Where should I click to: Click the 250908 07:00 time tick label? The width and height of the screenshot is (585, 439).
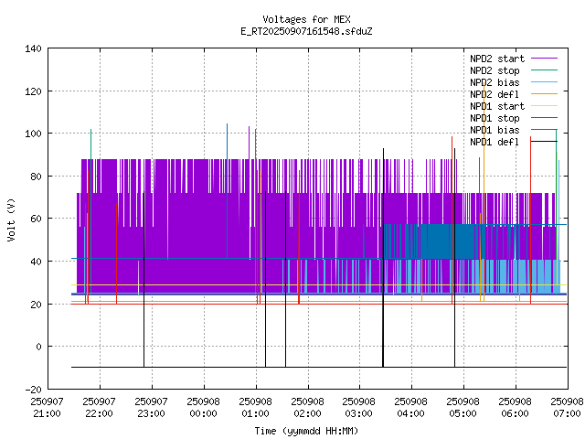[567, 407]
